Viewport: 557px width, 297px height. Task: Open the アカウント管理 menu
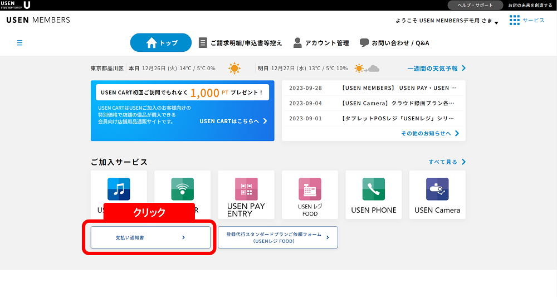321,43
